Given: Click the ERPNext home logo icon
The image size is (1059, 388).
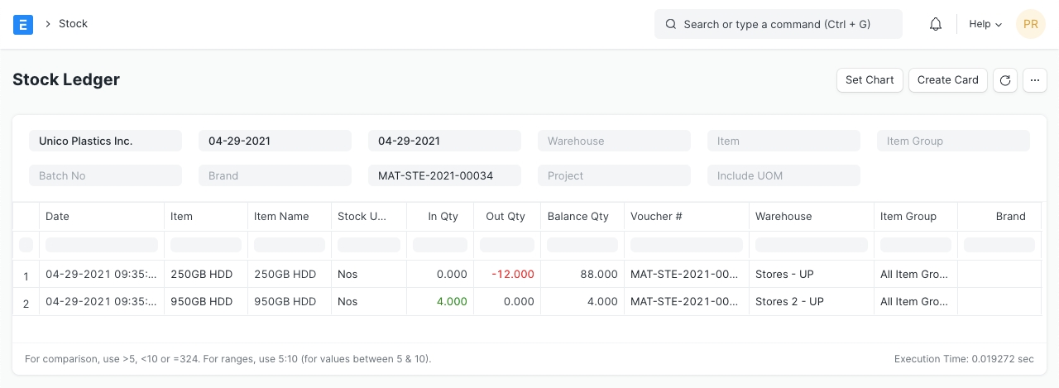Looking at the screenshot, I should (23, 24).
